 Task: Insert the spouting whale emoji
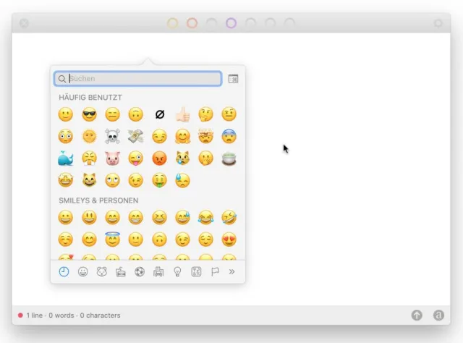click(66, 158)
